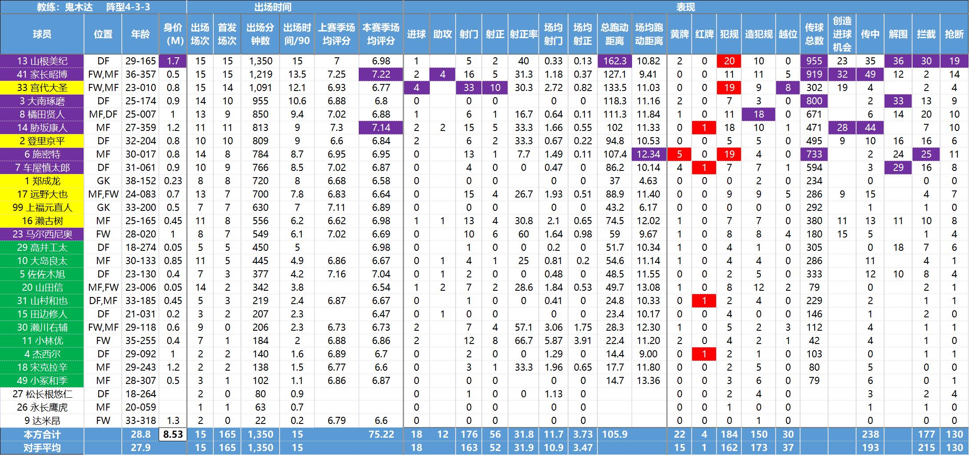This screenshot has height=455, width=969.
Task: Select the 解围 column header
Action: pyautogui.click(x=898, y=34)
